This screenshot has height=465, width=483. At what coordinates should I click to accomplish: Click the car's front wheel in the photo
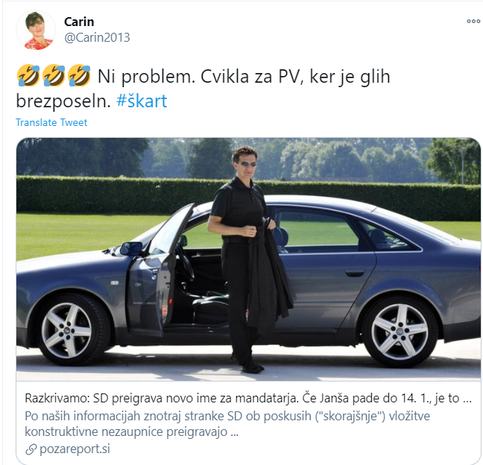pyautogui.click(x=66, y=330)
